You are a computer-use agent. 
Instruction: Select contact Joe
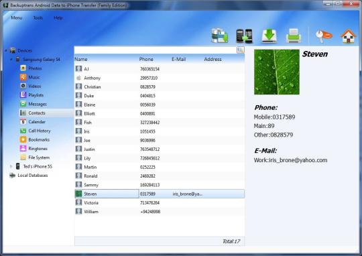click(x=160, y=140)
